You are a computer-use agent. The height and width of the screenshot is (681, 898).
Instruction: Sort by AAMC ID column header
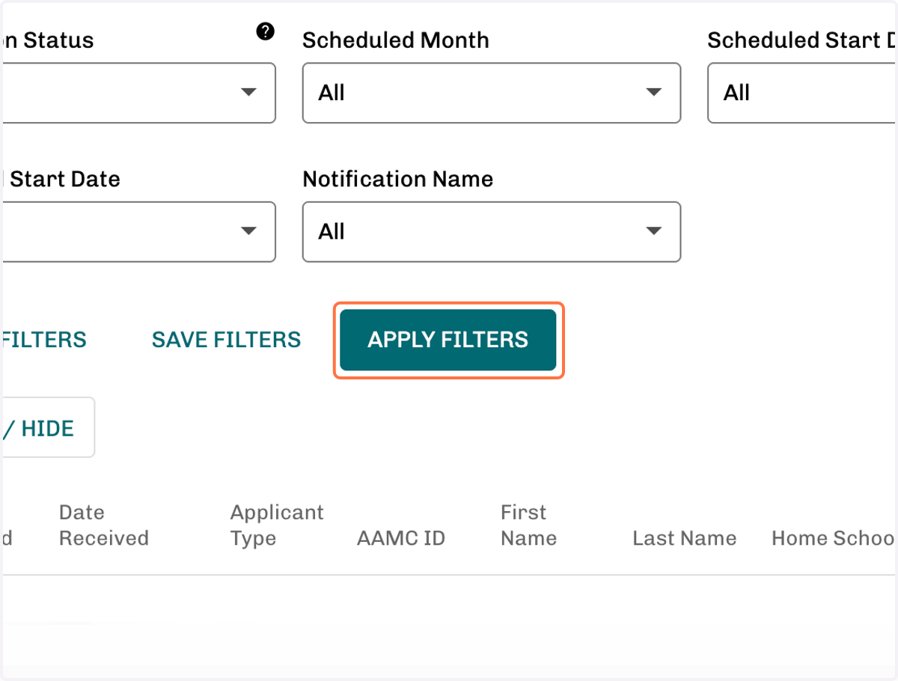tap(401, 538)
